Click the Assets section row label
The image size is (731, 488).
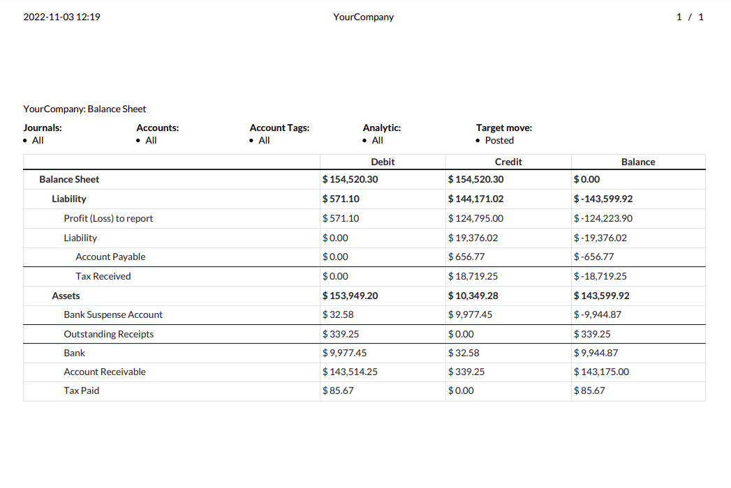click(x=66, y=296)
